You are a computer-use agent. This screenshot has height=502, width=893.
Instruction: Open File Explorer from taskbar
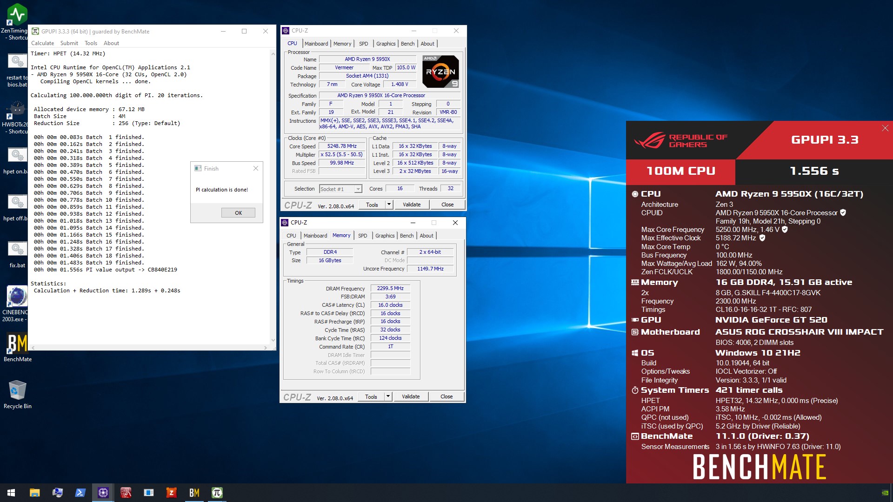pyautogui.click(x=34, y=493)
